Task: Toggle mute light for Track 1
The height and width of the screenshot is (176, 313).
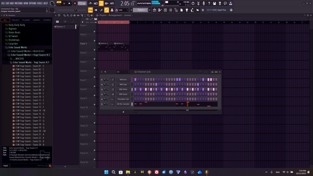Action: pyautogui.click(x=94, y=31)
